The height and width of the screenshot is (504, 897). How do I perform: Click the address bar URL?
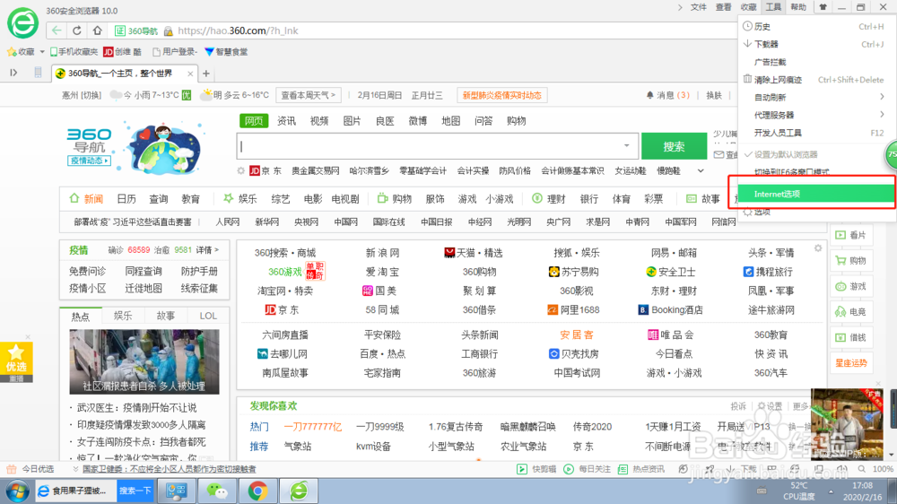238,30
